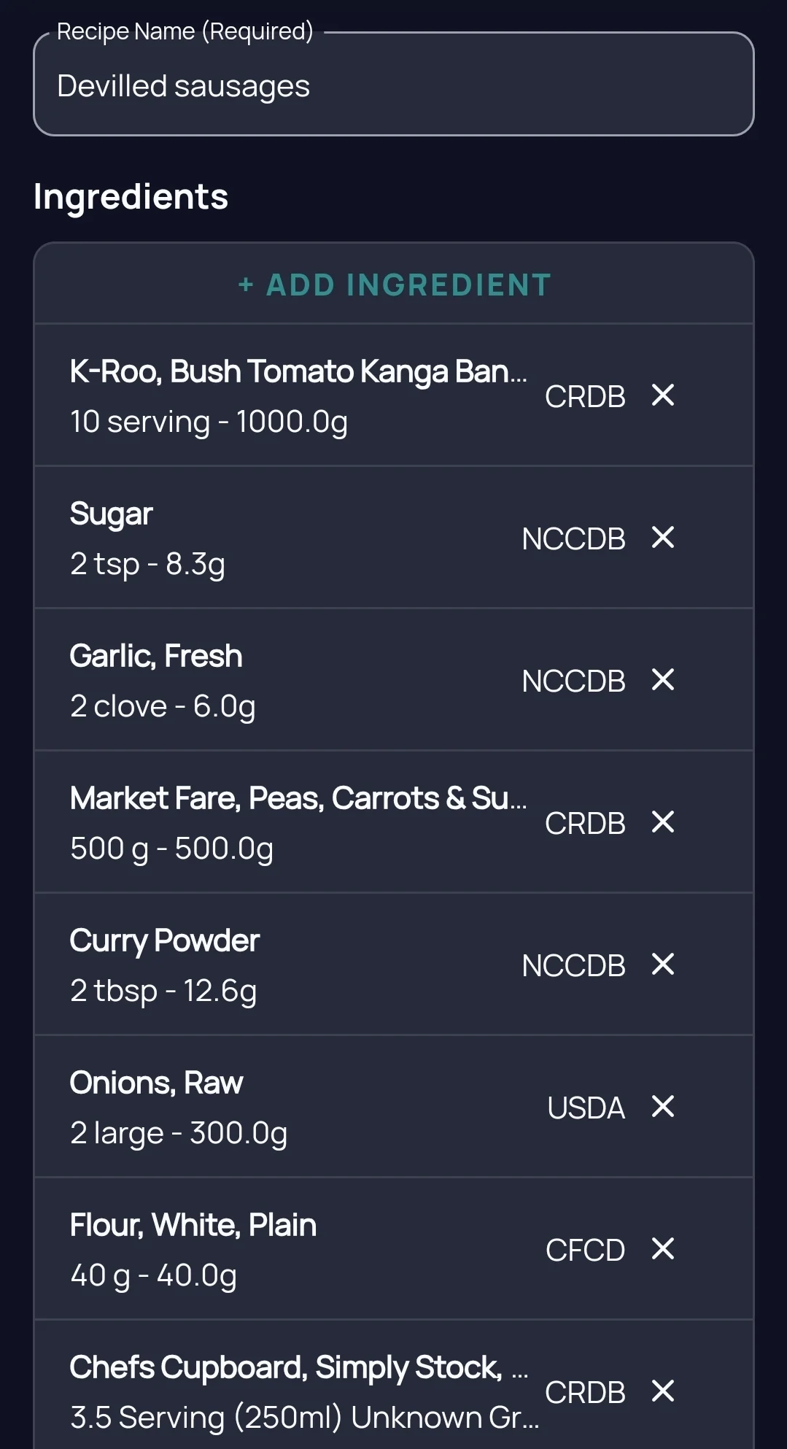Tap the 10 serving - 1000.0g amount
This screenshot has width=787, height=1449.
[209, 422]
